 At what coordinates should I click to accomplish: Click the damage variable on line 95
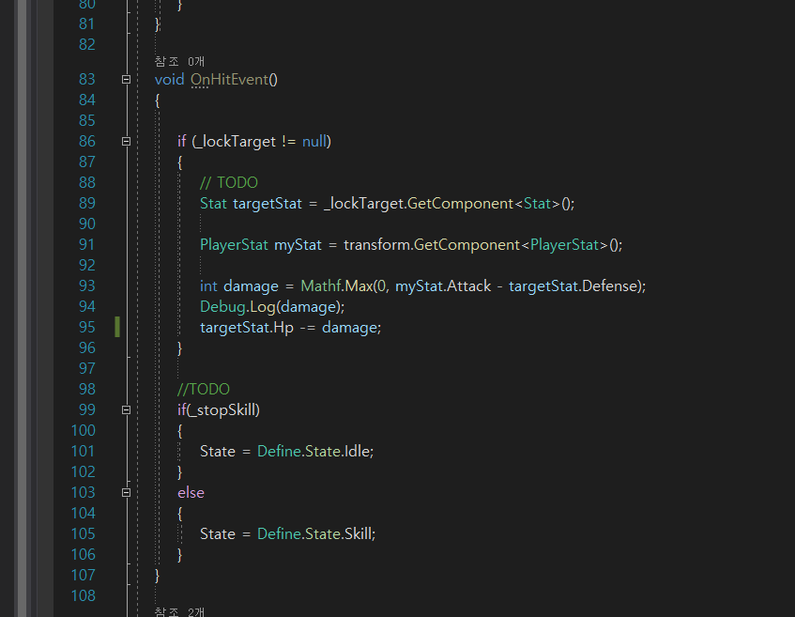(350, 328)
